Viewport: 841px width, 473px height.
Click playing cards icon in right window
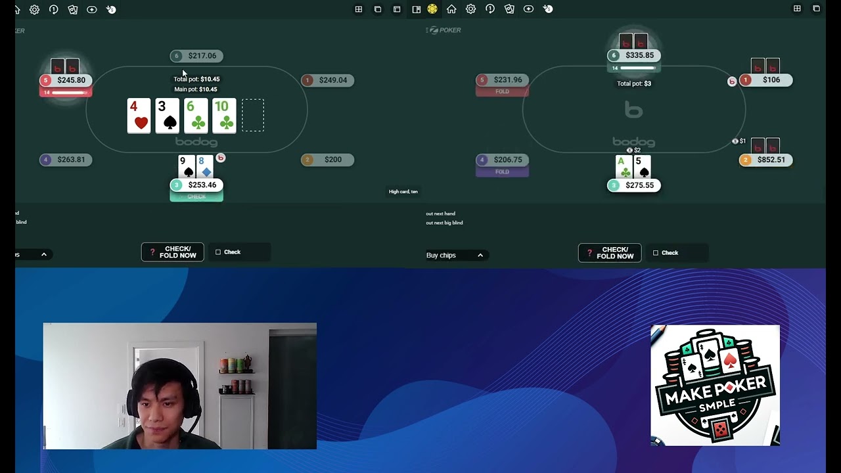(x=509, y=9)
